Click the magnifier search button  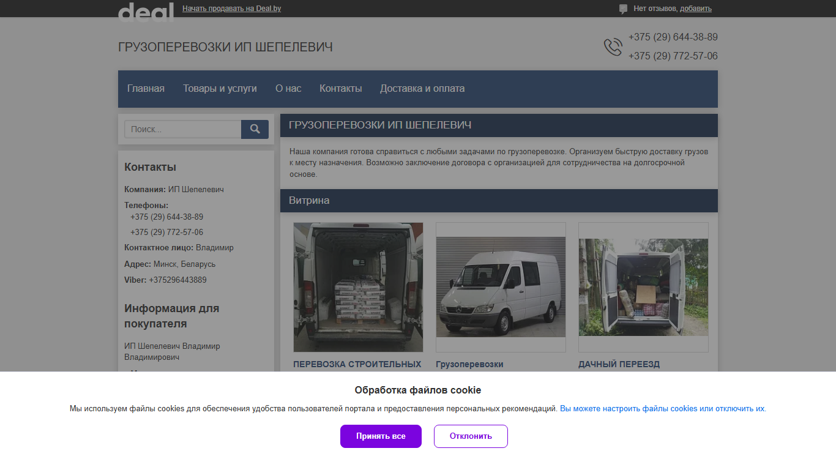255,129
